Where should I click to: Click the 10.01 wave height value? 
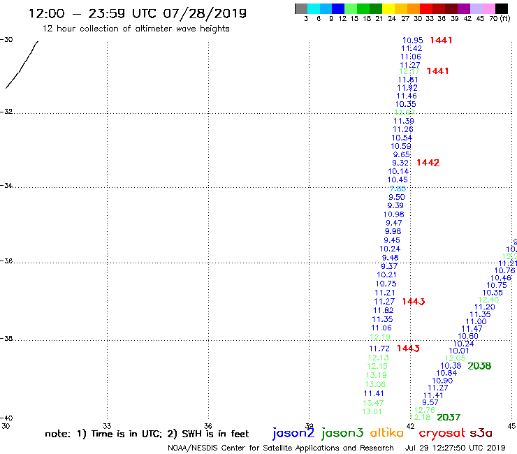pos(458,351)
